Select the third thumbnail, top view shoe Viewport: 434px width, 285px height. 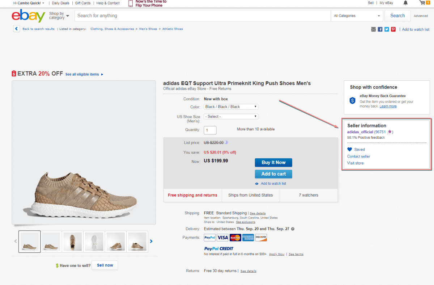coord(73,242)
